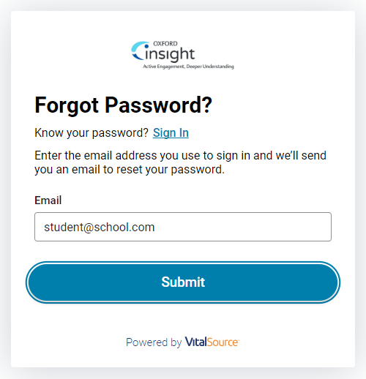Click the blue dot in the Insight logo
This screenshot has height=379, width=366.
click(x=146, y=46)
